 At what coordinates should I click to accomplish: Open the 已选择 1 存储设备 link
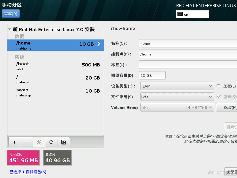(x=28, y=172)
